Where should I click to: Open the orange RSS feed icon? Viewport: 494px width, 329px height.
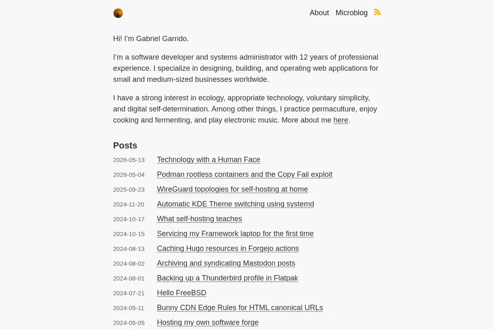[377, 12]
